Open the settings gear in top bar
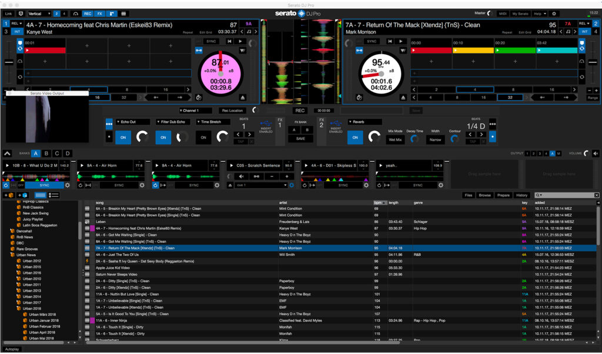This screenshot has height=354, width=602. pyautogui.click(x=554, y=14)
